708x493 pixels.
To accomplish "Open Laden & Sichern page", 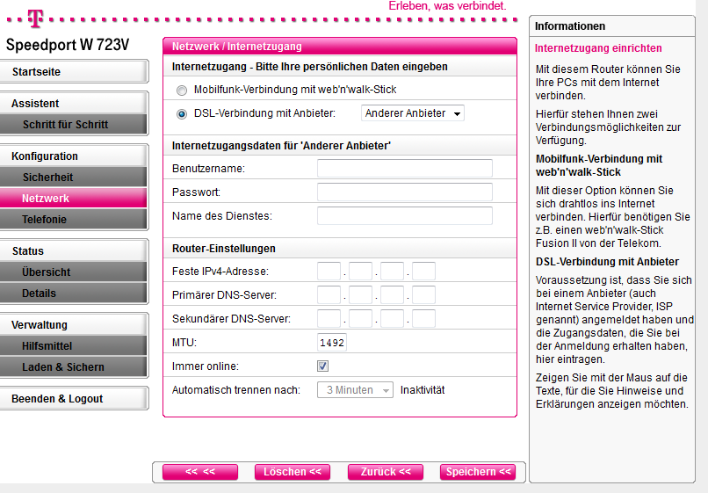I will tap(73, 367).
